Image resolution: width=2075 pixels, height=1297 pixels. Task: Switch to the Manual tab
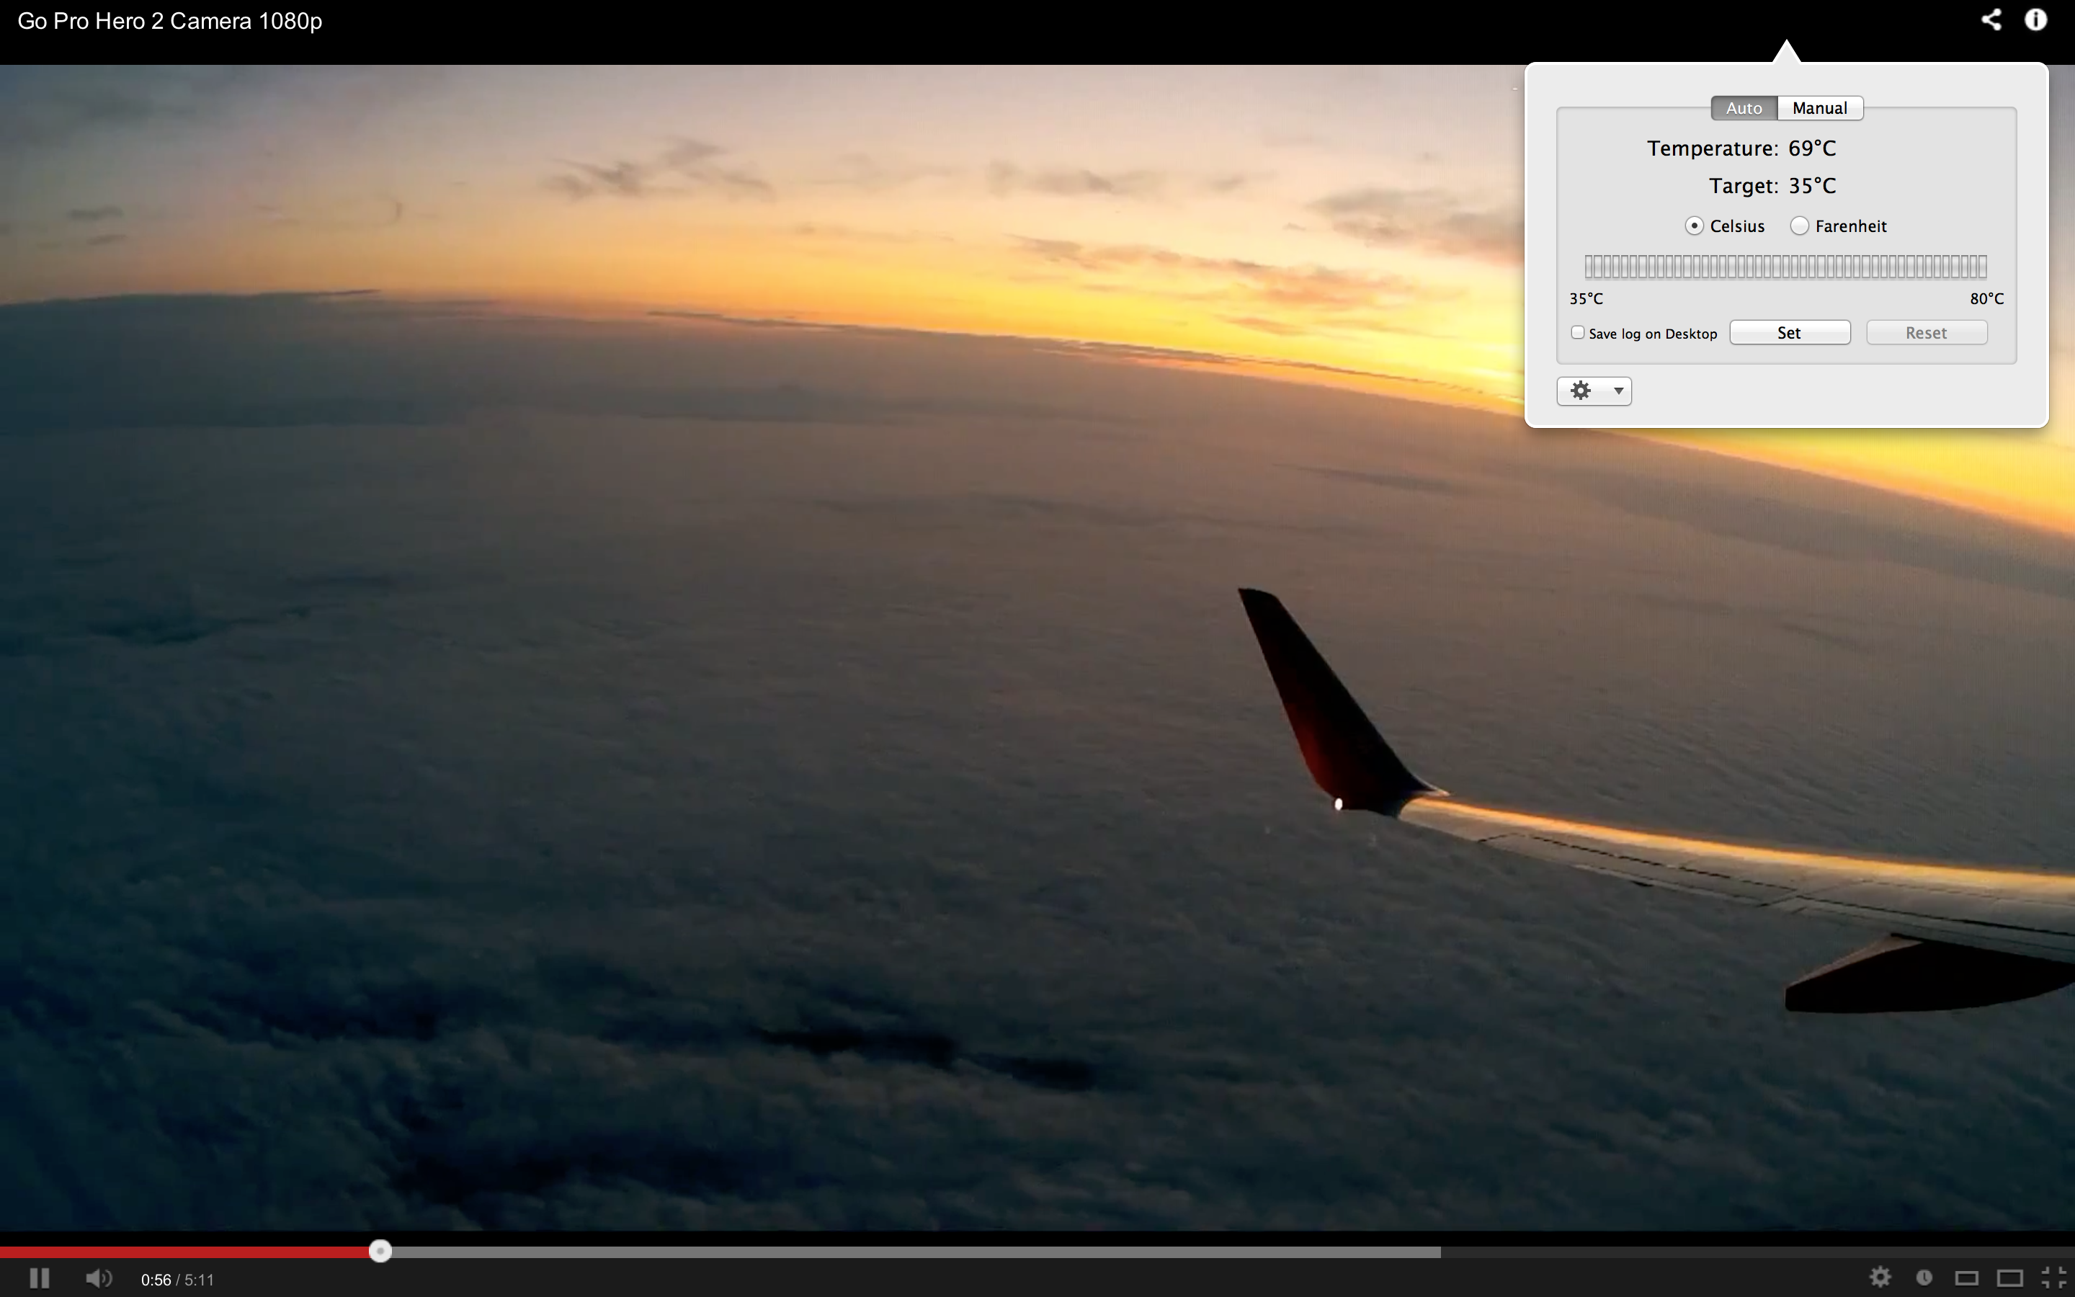pos(1819,108)
